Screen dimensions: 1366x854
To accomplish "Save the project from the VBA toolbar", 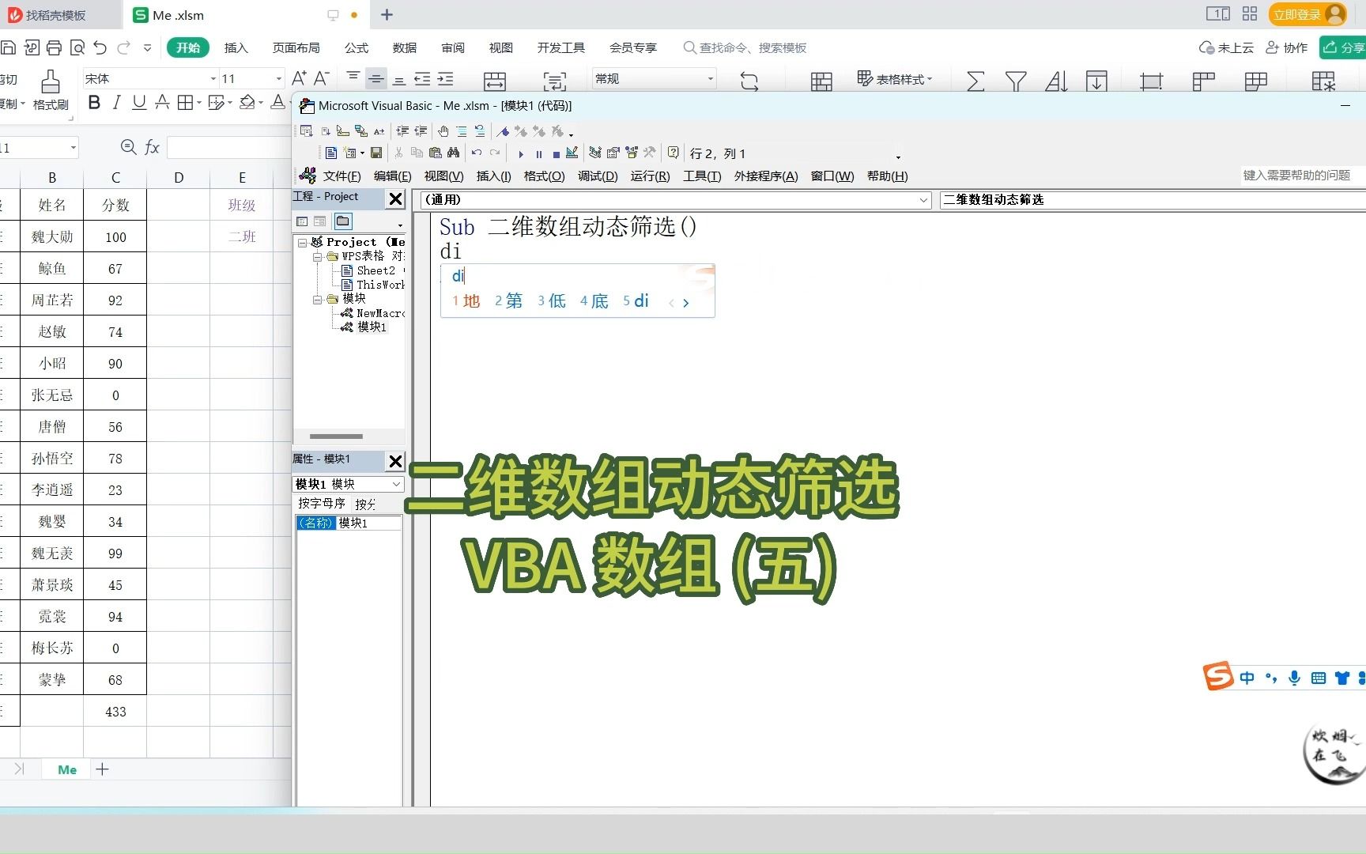I will click(378, 153).
